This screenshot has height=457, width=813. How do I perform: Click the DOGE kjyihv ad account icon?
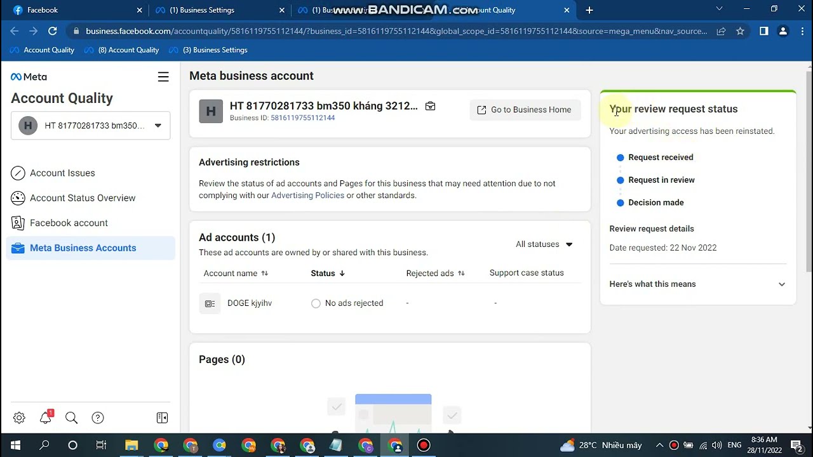tap(210, 303)
